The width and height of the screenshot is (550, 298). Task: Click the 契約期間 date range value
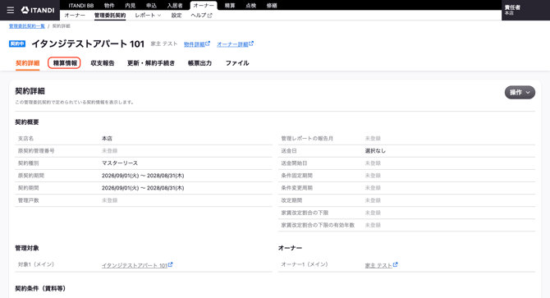143,188
